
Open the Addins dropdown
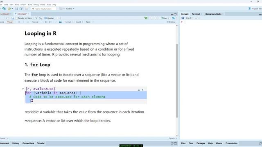point(70,9)
